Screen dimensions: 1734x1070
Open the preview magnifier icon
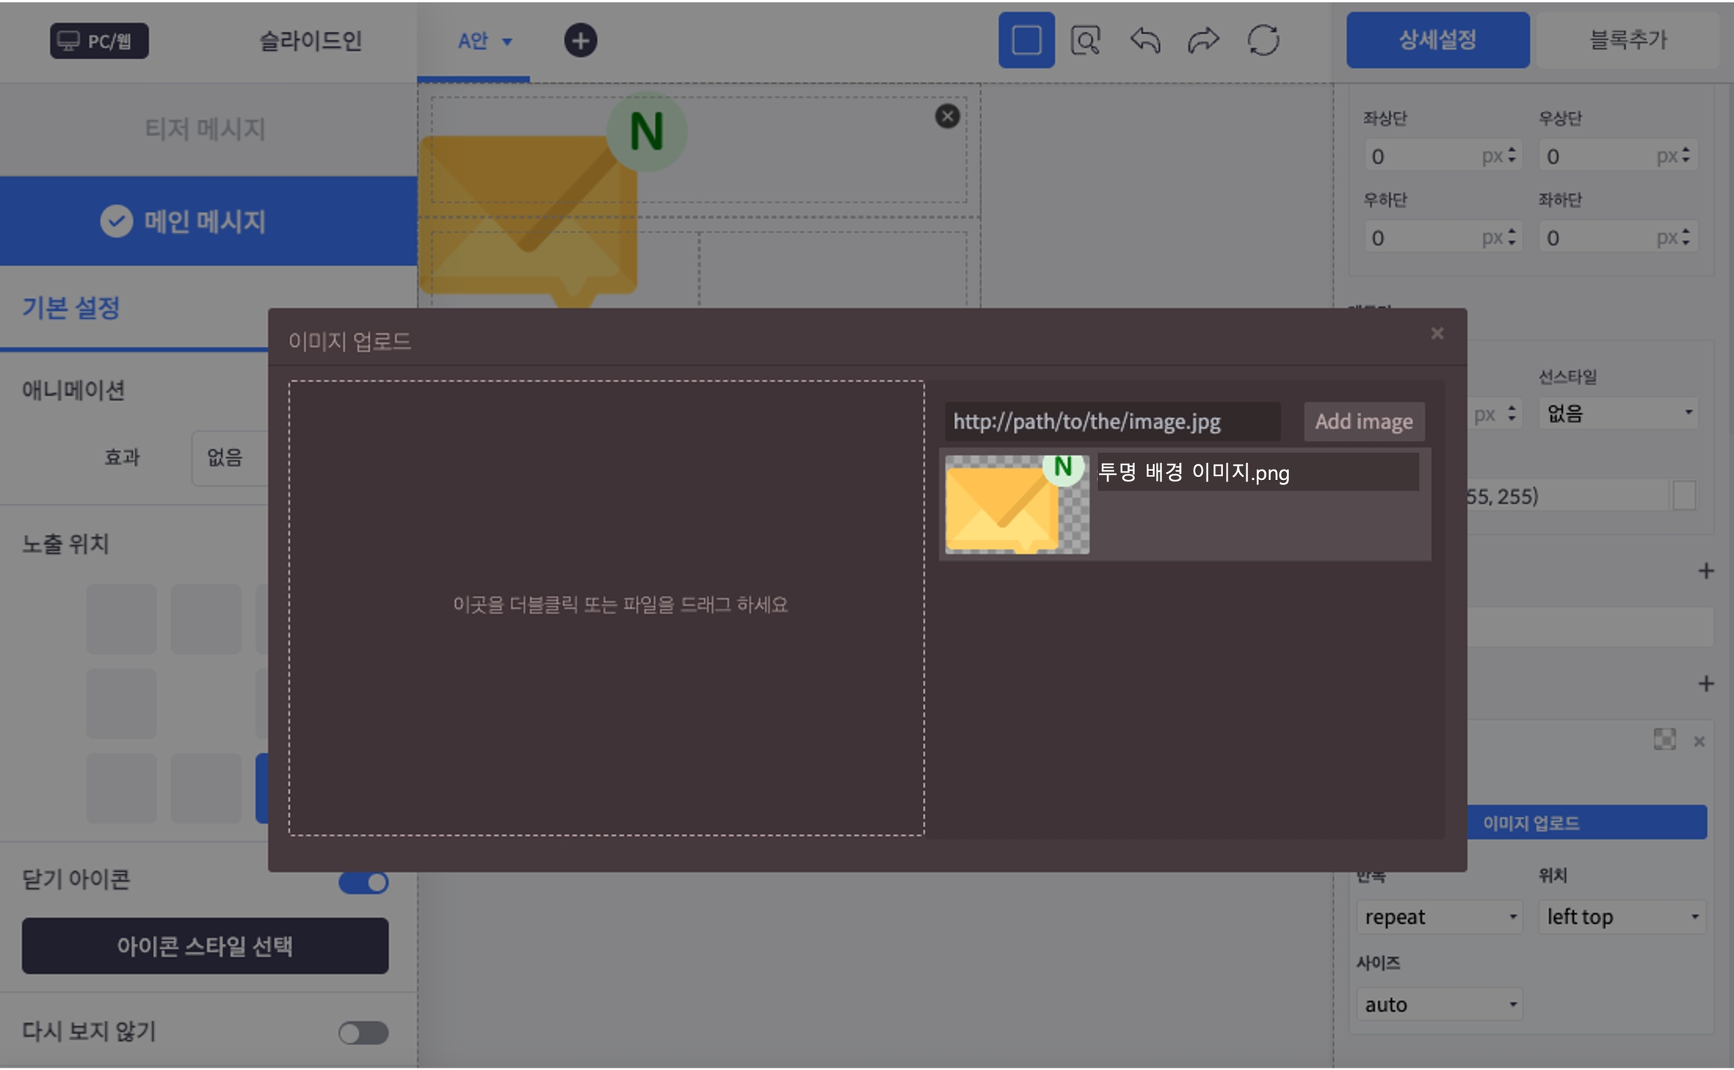coord(1085,41)
